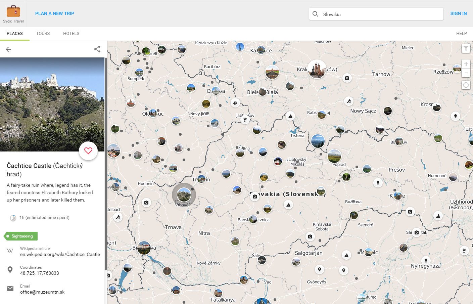The image size is (473, 304).
Task: Click the Poprad field photo marker
Action: click(334, 156)
